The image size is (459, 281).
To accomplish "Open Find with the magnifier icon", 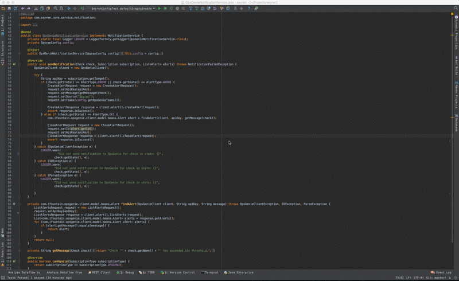I will point(55,9).
